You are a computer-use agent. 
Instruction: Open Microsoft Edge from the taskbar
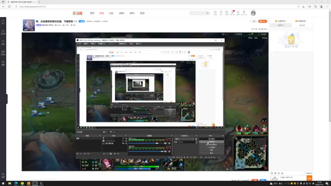click(x=16, y=184)
